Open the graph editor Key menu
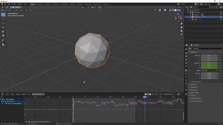Image resolution: width=223 pixels, height=125 pixels. click(29, 94)
